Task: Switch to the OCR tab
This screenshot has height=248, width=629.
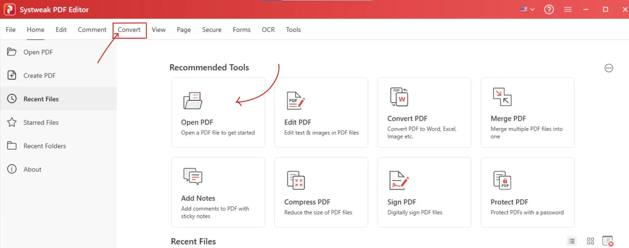Action: pos(268,30)
